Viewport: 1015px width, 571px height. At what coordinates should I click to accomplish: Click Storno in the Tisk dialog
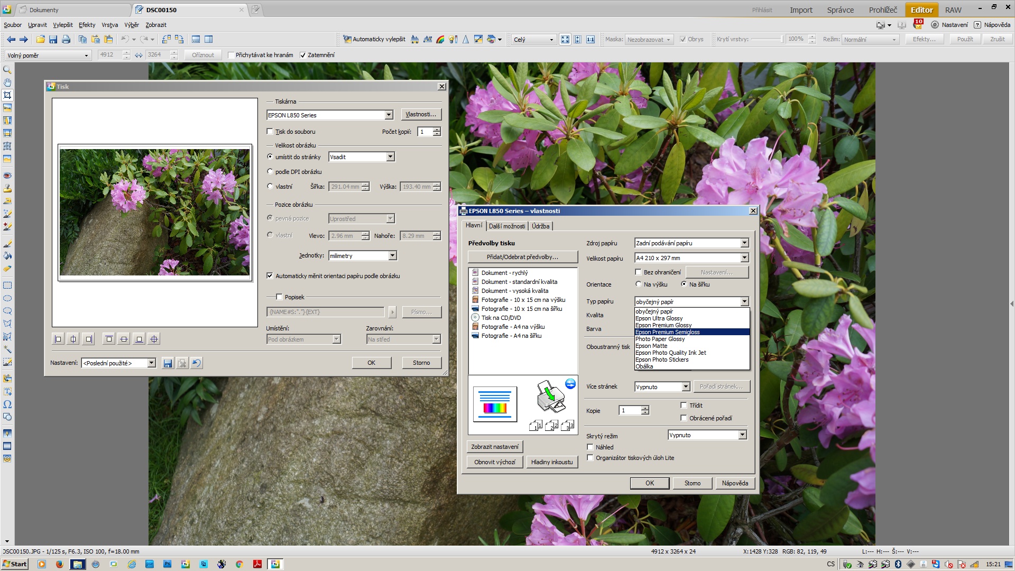click(421, 363)
